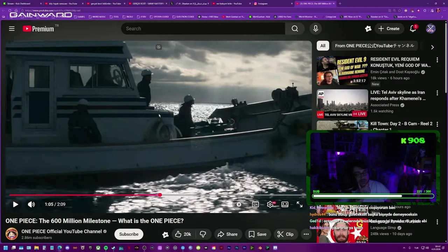Open the WEIRD MUSIC bookmarks folder

click(97, 16)
